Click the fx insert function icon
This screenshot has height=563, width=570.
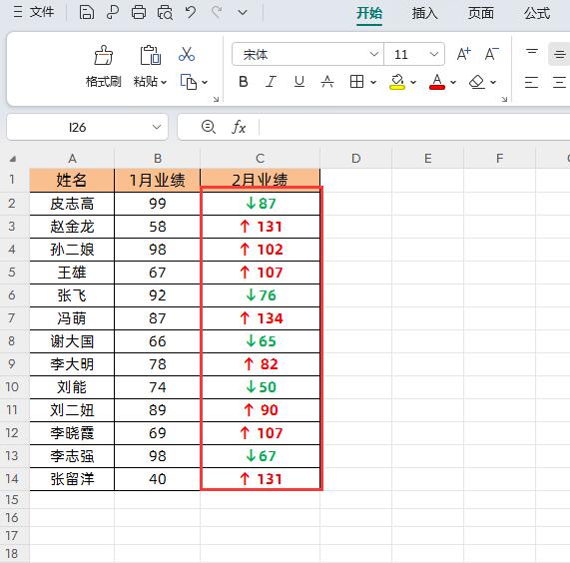(239, 127)
